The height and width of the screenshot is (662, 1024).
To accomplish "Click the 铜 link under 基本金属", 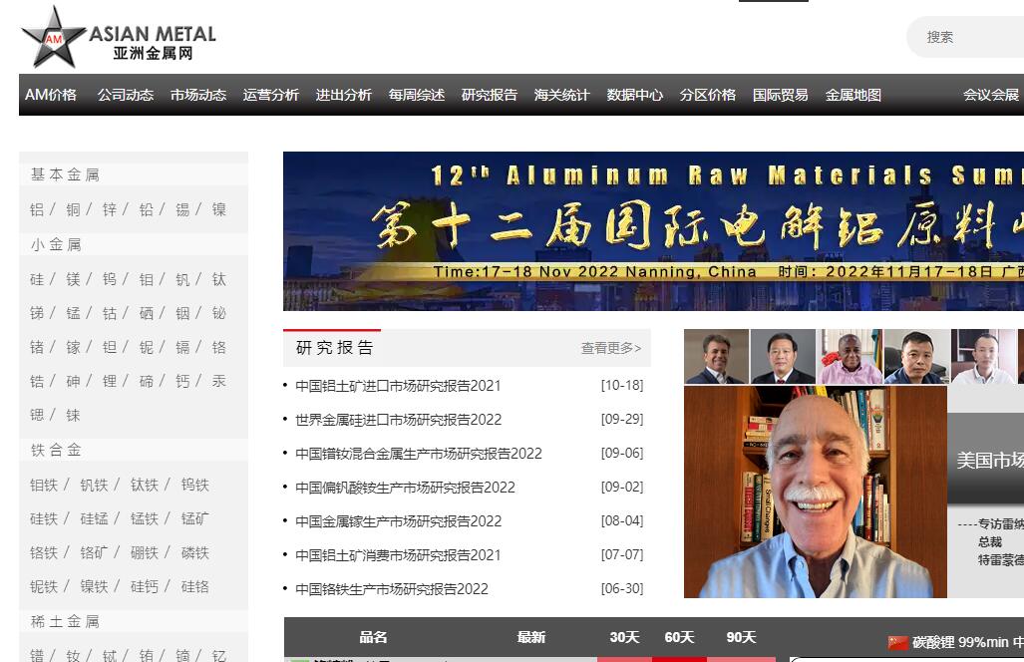I will tap(73, 209).
